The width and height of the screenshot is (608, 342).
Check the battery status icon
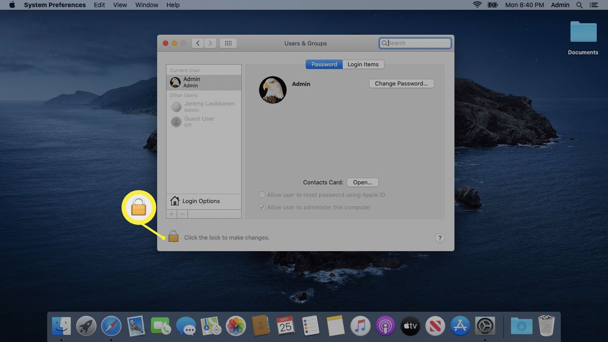point(493,5)
